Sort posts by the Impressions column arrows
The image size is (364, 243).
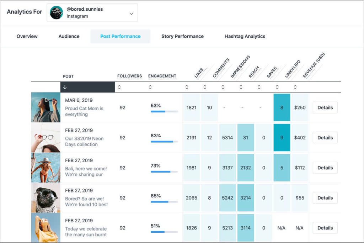click(223, 87)
